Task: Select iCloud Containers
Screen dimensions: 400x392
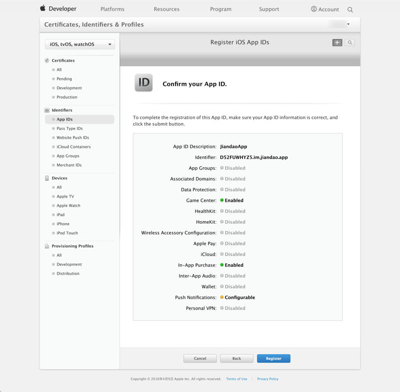Action: pyautogui.click(x=73, y=147)
